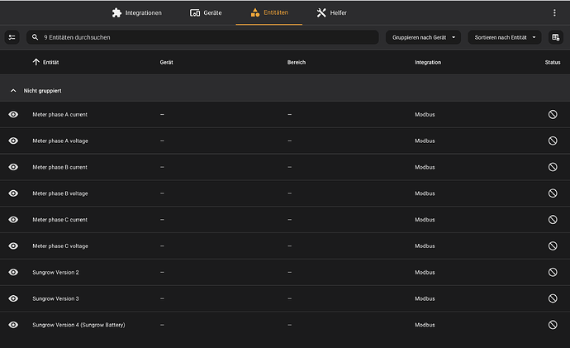Image resolution: width=570 pixels, height=348 pixels.
Task: Toggle eye icon for Sungrow Version 2
Action: (x=13, y=272)
